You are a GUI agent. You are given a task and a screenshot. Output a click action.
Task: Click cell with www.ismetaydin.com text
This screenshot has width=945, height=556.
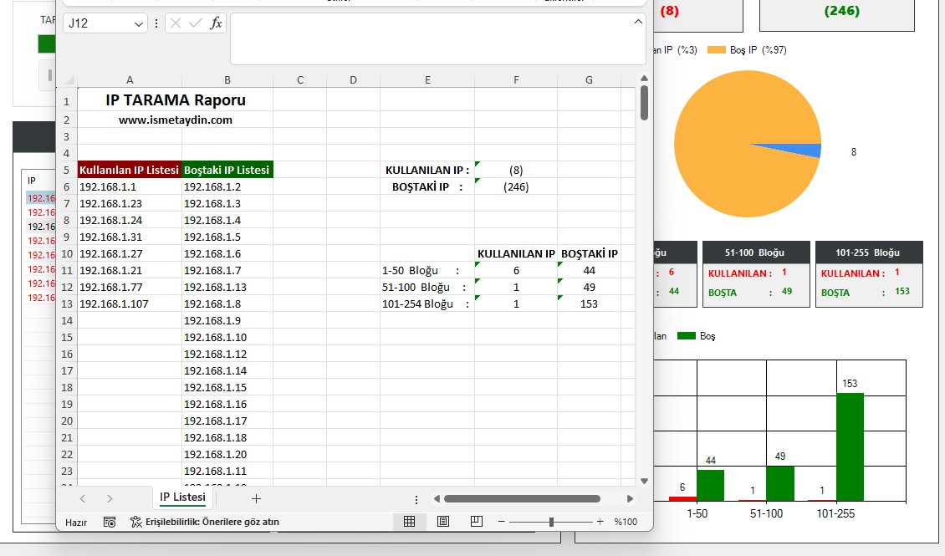(x=176, y=120)
